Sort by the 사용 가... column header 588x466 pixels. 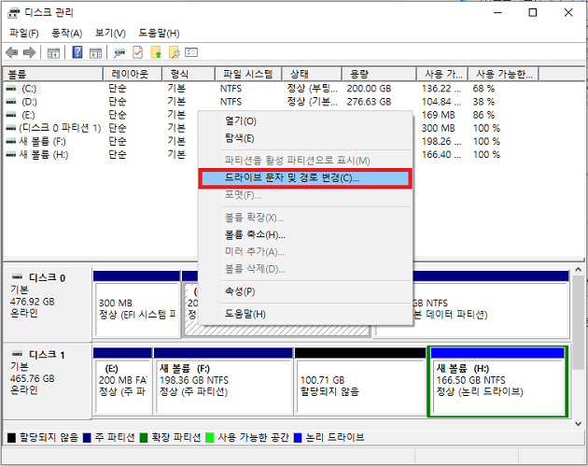[x=442, y=75]
